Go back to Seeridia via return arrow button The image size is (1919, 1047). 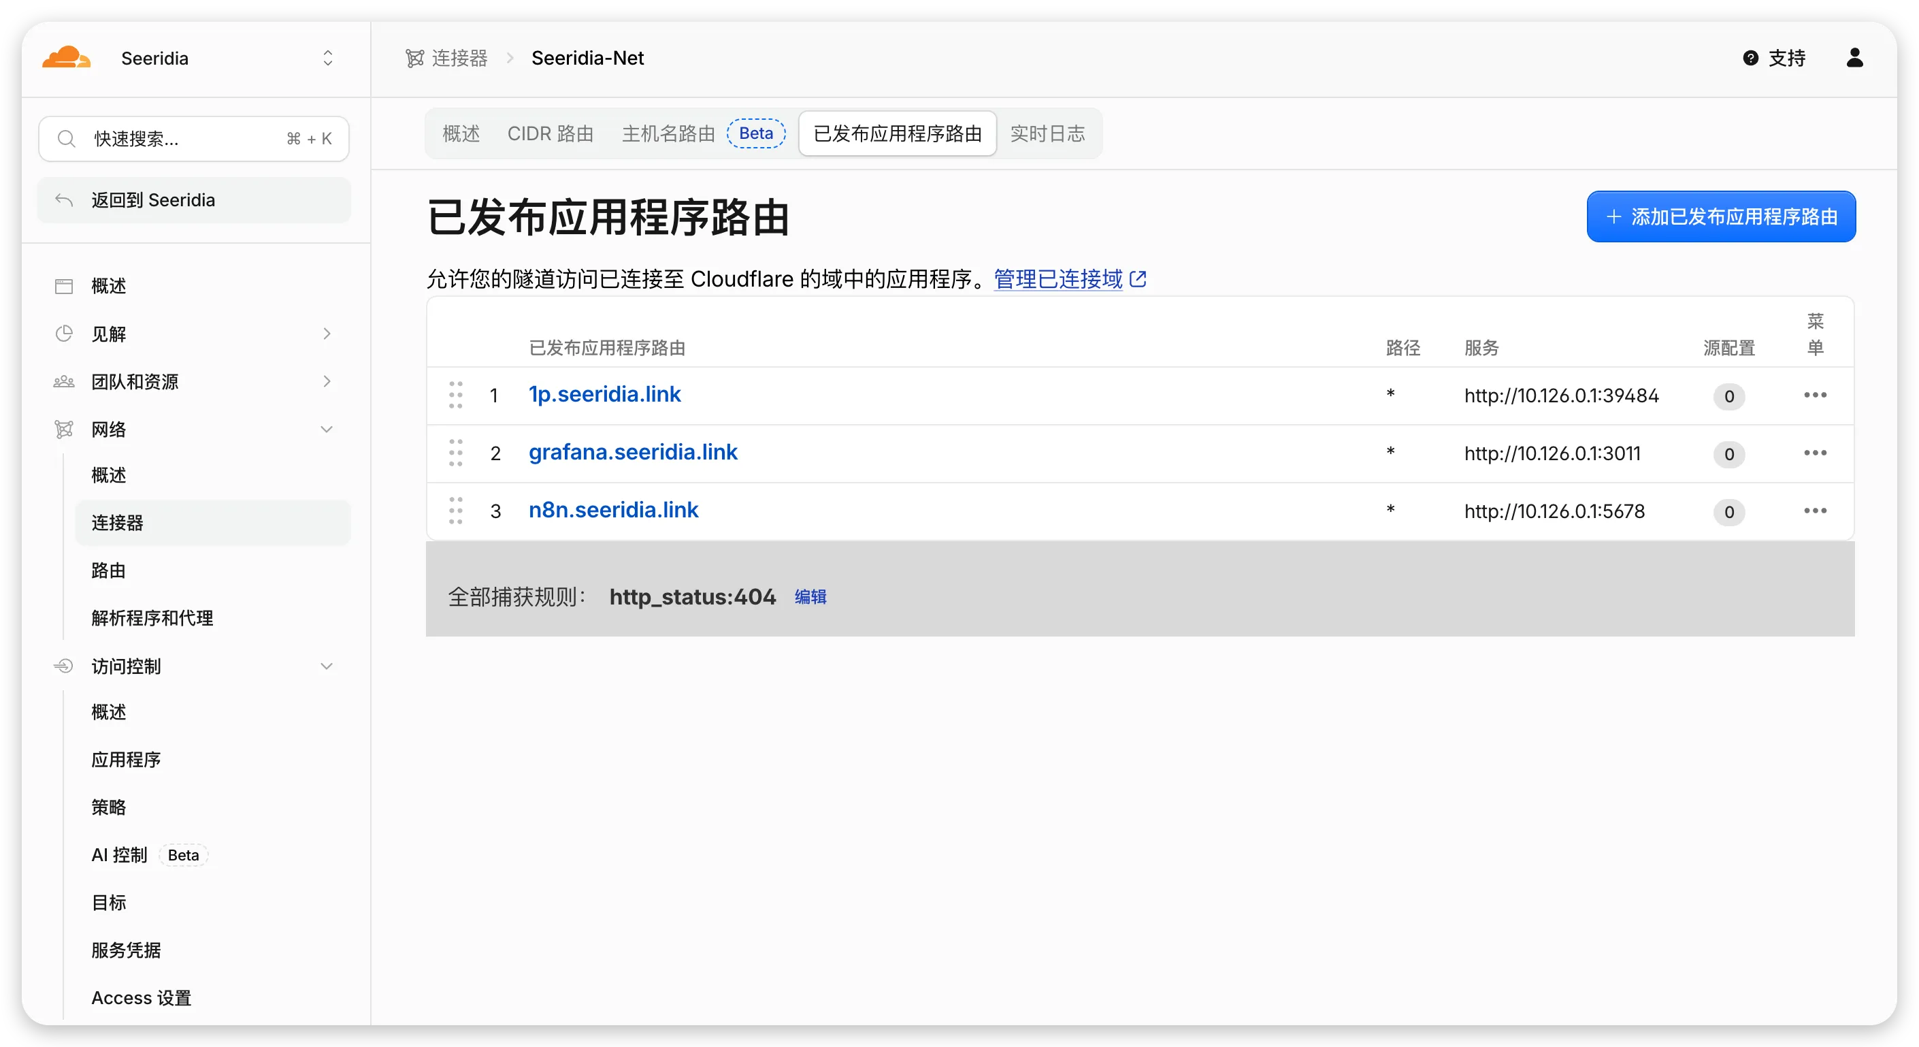point(194,199)
